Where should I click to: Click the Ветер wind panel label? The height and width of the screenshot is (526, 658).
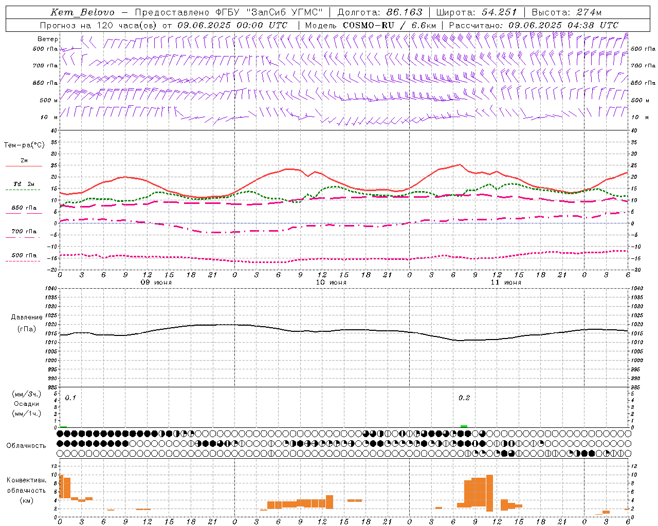[48, 39]
